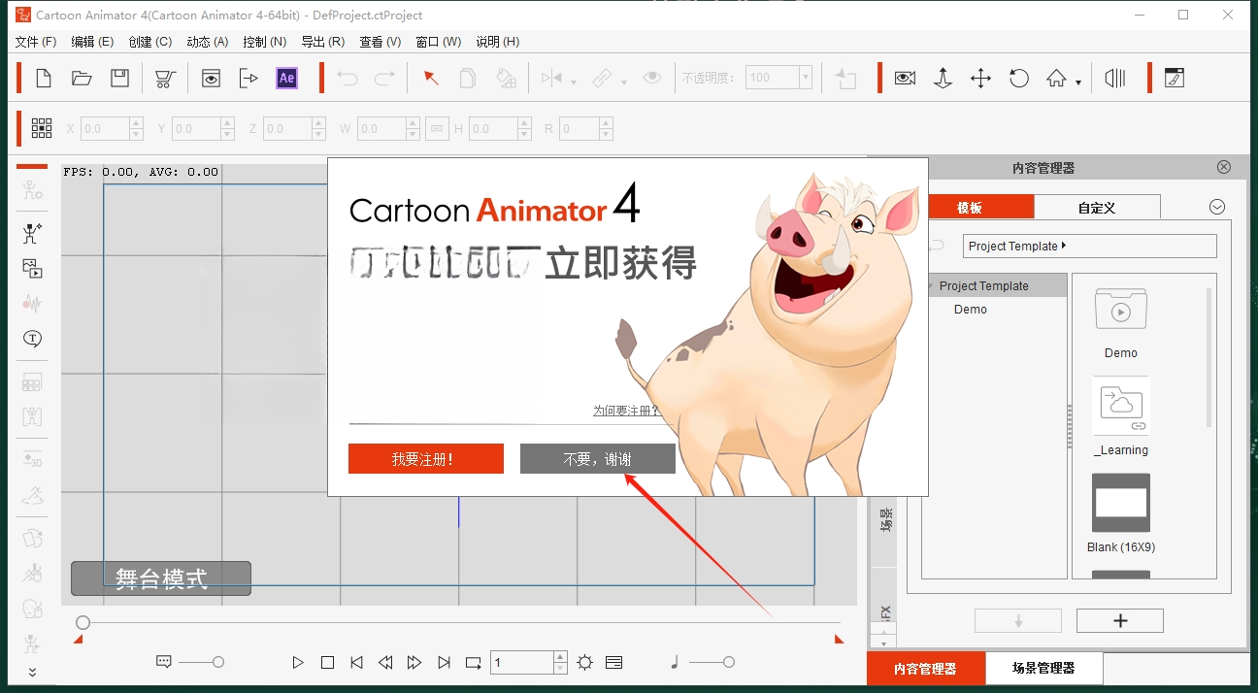Image resolution: width=1258 pixels, height=693 pixels.
Task: Increment the X value stepper
Action: click(136, 123)
